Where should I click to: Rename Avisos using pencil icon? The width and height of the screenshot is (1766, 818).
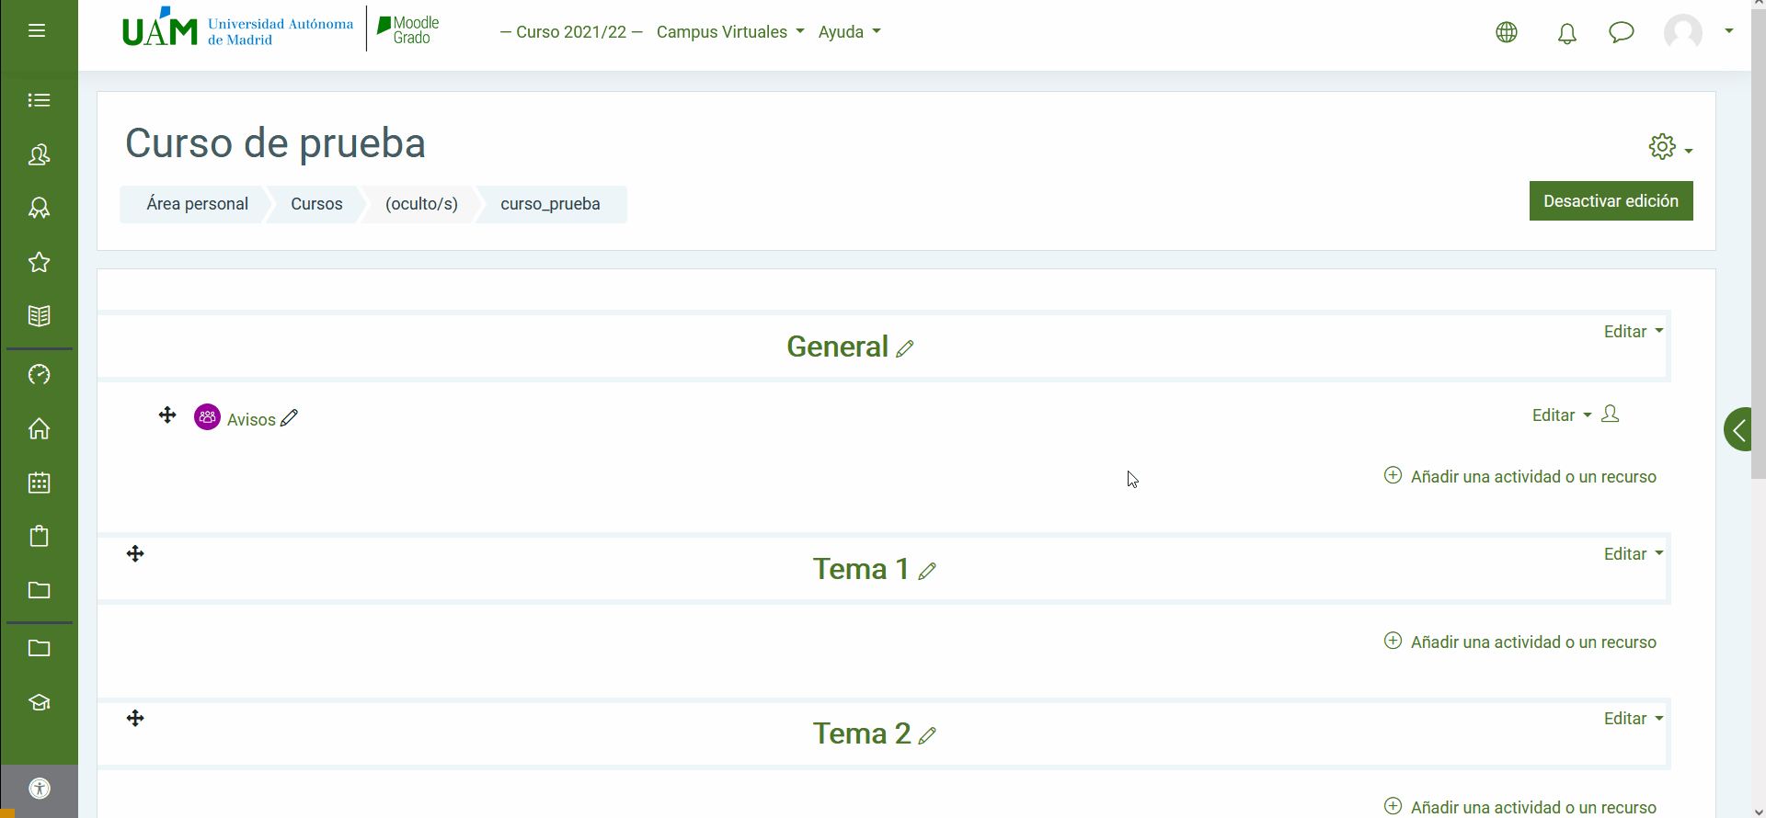tap(290, 418)
